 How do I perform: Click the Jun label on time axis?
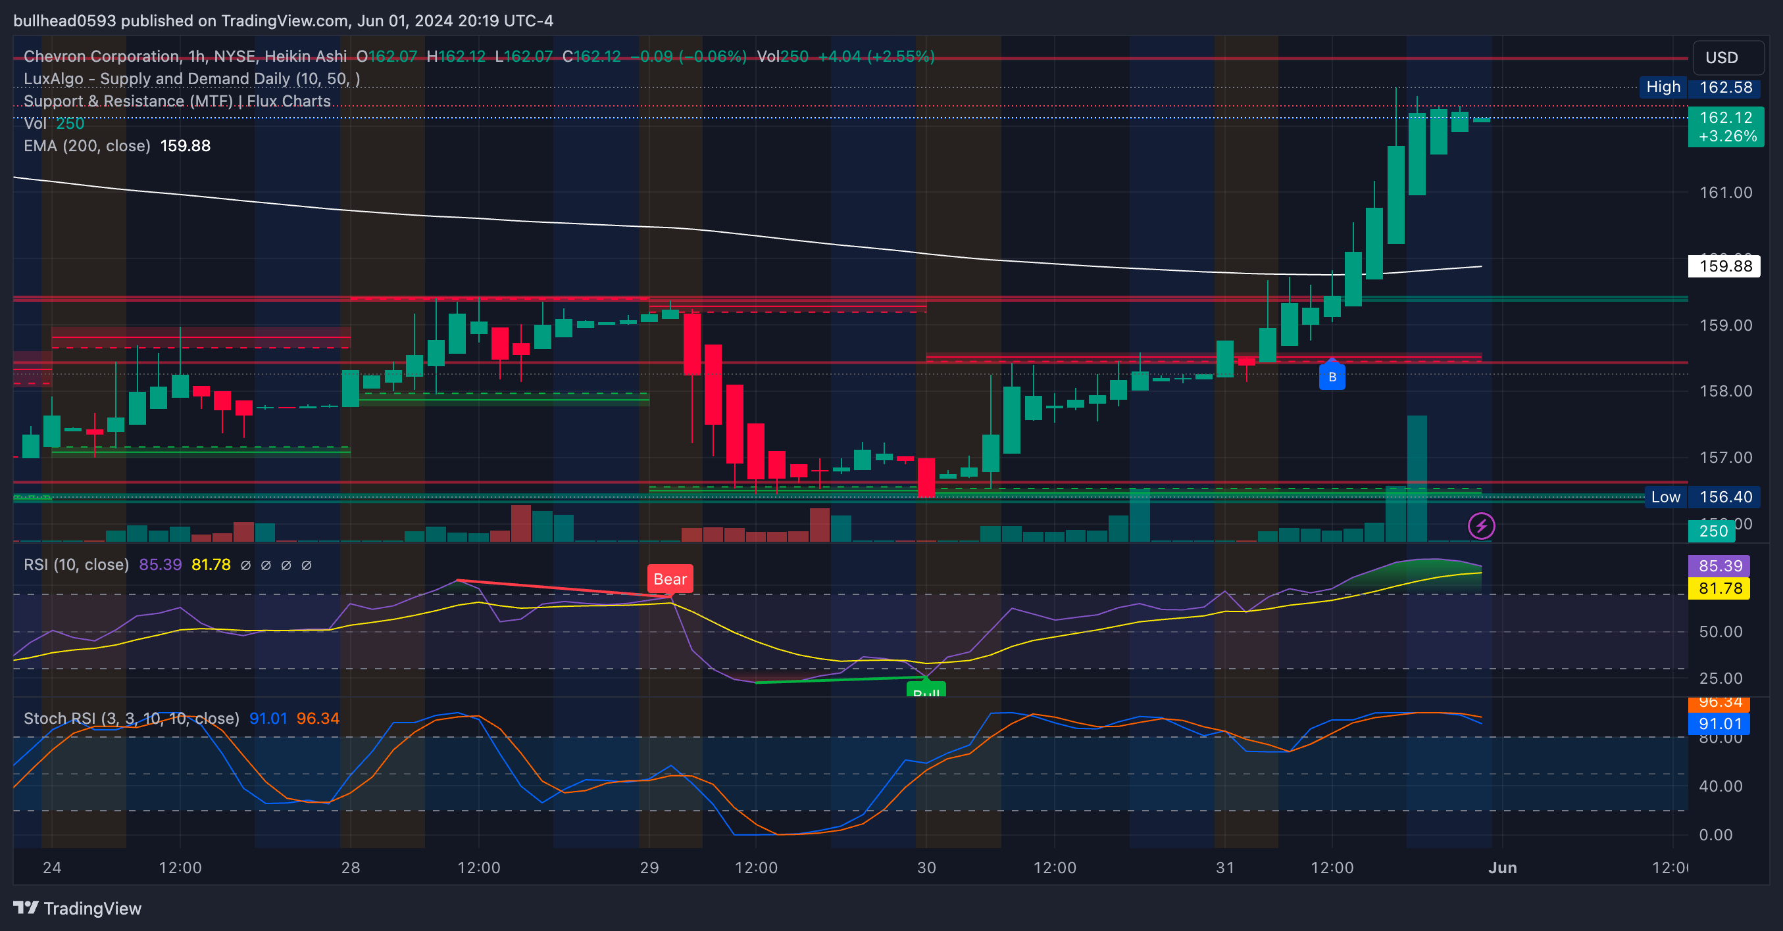pos(1503,867)
